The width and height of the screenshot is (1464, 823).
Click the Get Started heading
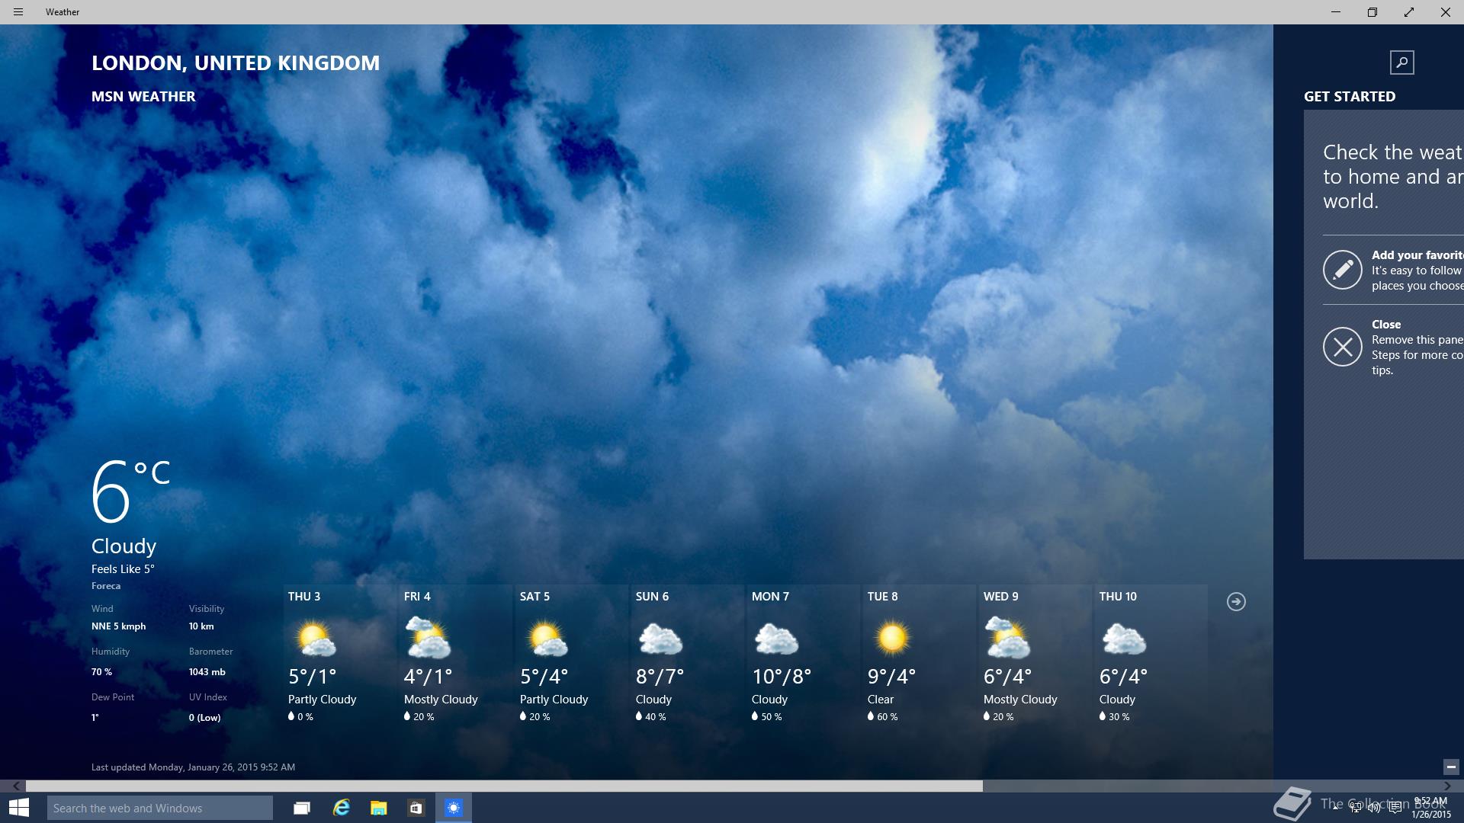(x=1350, y=97)
